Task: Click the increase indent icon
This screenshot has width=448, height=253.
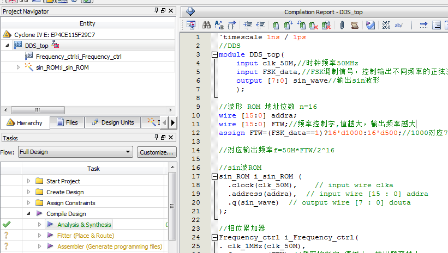Action: coord(248,26)
